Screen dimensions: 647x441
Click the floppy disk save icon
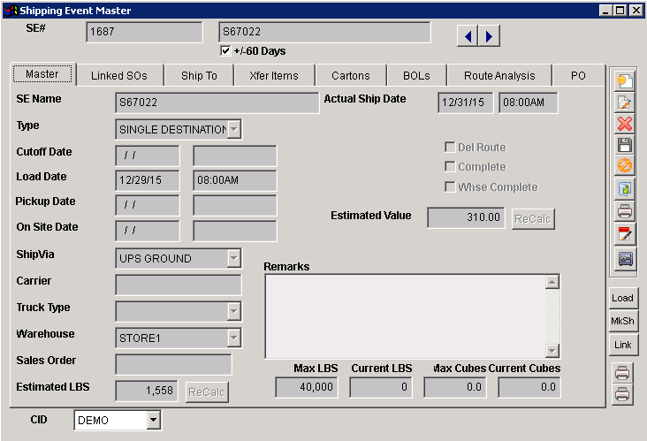[x=625, y=145]
